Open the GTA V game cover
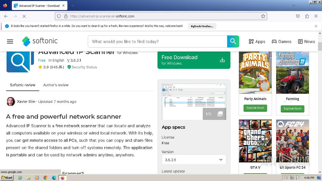 click(x=255, y=141)
